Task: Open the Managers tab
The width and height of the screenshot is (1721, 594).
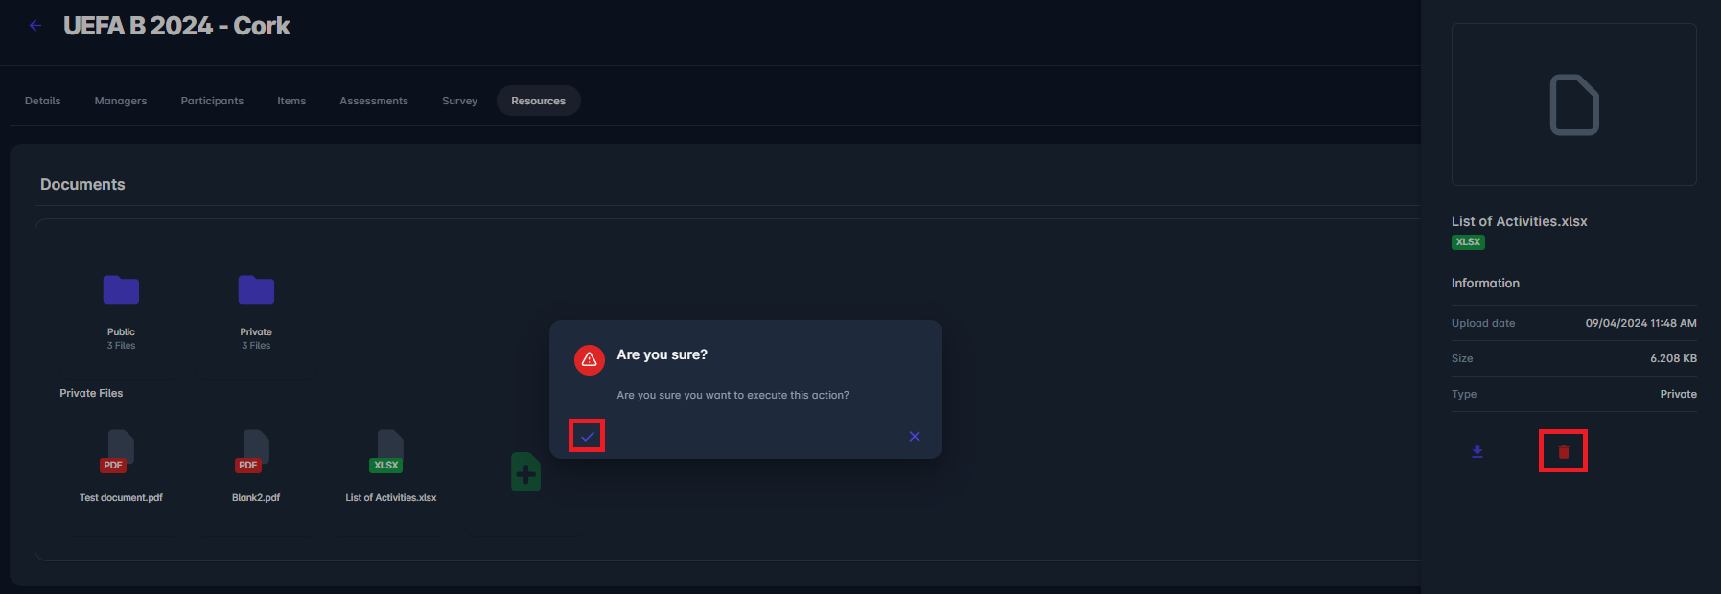Action: pyautogui.click(x=121, y=101)
